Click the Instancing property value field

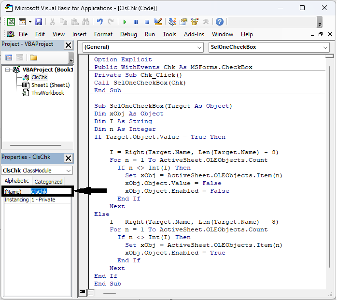(51, 200)
